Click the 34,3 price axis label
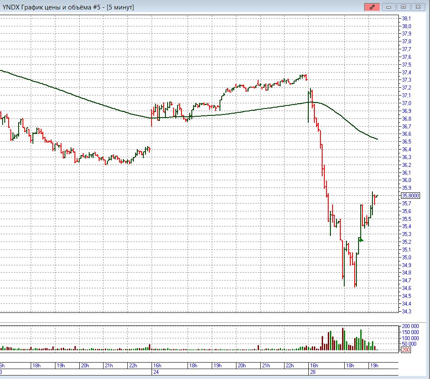Viewport: 430px width, 379px height. tap(406, 311)
